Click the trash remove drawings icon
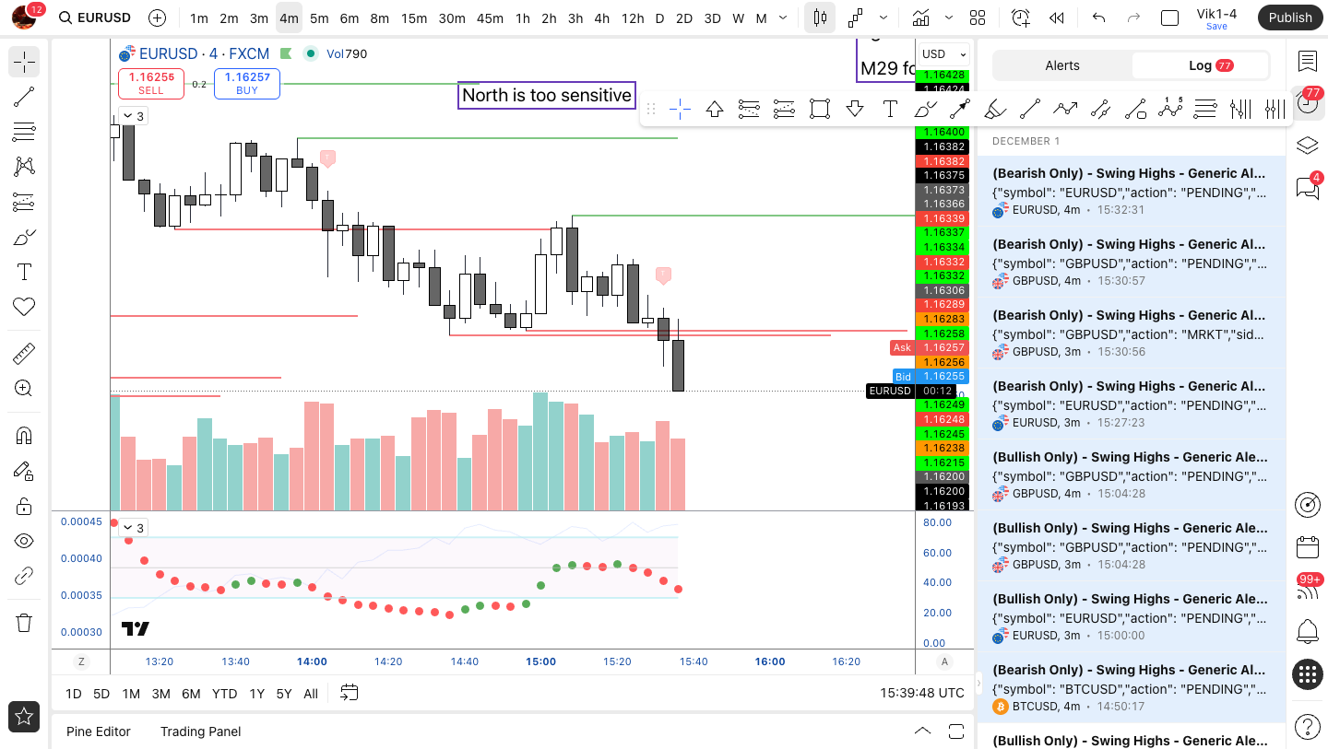The width and height of the screenshot is (1328, 749). pos(24,623)
